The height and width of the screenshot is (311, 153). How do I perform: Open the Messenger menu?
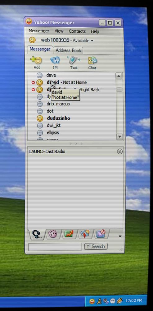pyautogui.click(x=39, y=31)
